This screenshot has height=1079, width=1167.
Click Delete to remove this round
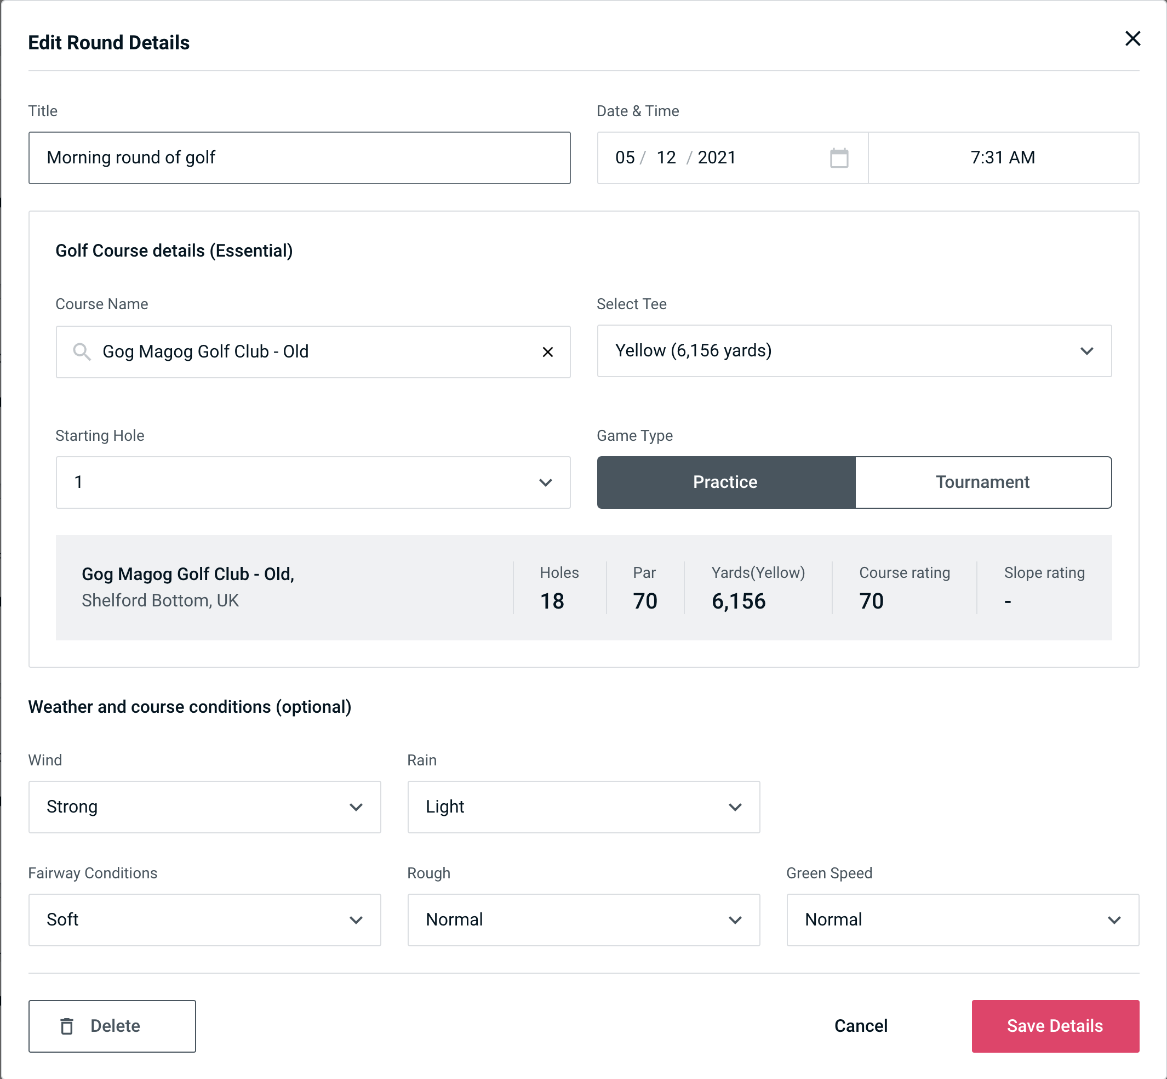[114, 1025]
